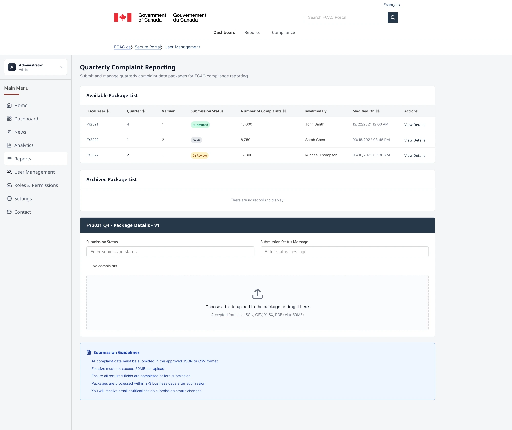Switch language to Français
512x430 pixels.
click(x=391, y=5)
